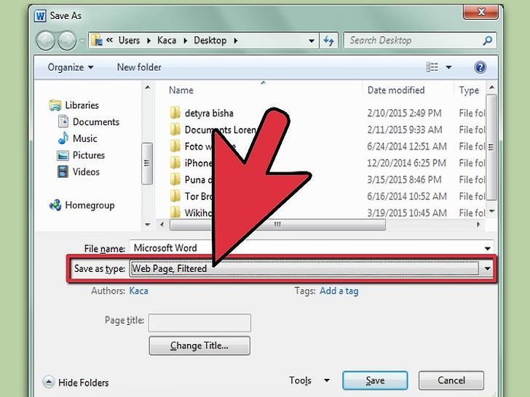The image size is (530, 397).
Task: Expand the view options dropdown arrow
Action: click(x=448, y=67)
